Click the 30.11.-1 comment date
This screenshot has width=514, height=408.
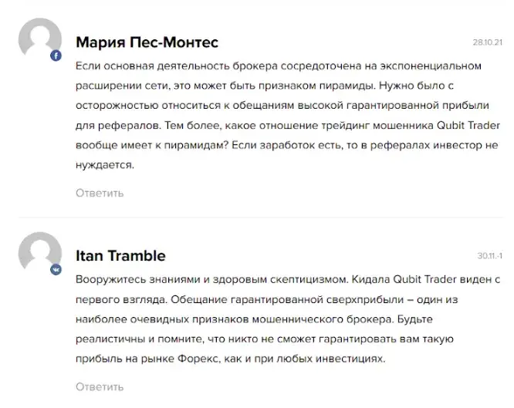pyautogui.click(x=489, y=256)
